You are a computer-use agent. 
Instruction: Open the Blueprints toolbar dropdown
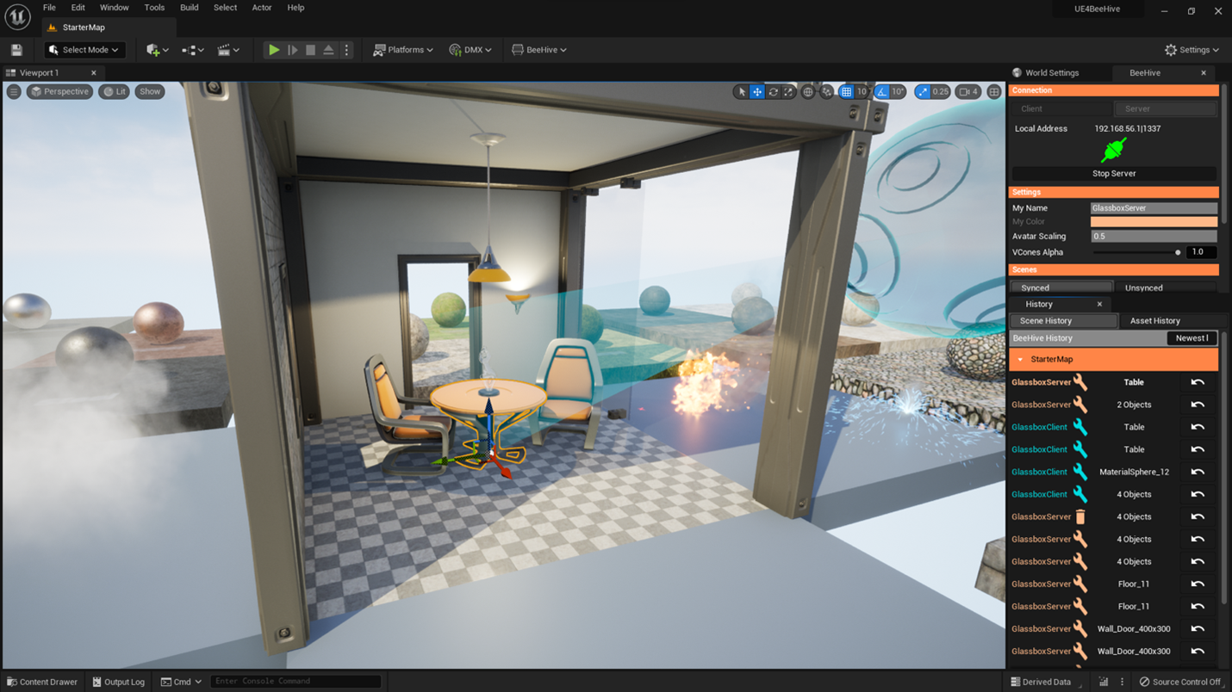coord(192,50)
